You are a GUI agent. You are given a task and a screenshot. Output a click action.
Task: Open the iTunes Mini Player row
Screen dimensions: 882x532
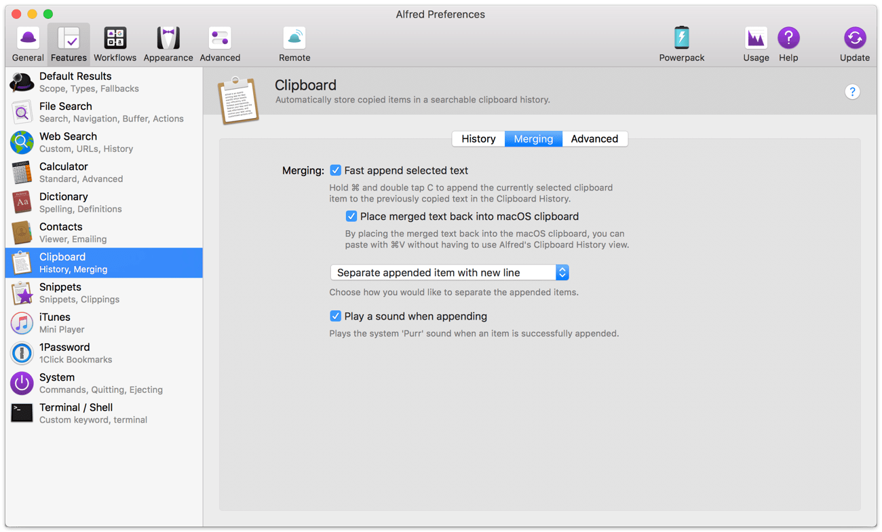pos(104,323)
